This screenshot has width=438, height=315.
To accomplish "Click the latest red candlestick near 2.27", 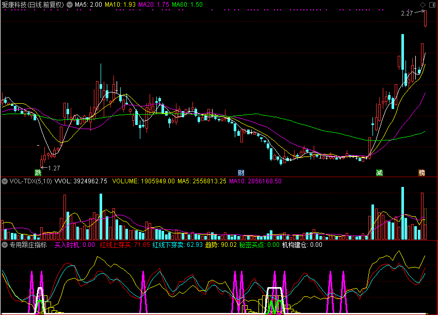I will point(425,19).
